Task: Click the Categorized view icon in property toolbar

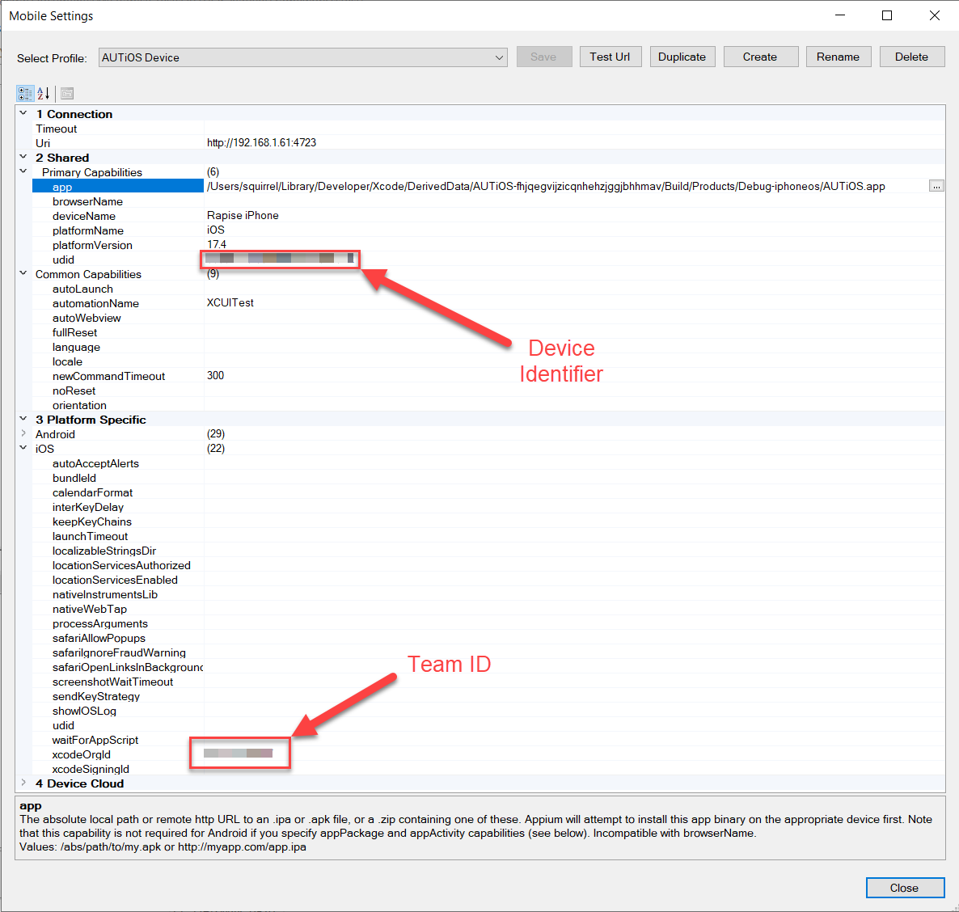Action: click(x=25, y=93)
